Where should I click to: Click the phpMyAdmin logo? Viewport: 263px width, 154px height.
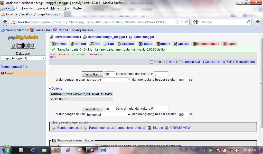click(23, 37)
